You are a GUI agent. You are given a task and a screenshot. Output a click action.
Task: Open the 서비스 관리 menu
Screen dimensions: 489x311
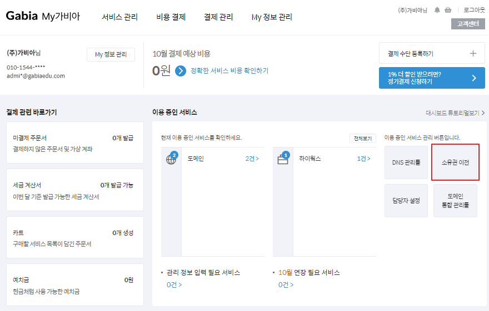click(x=119, y=17)
